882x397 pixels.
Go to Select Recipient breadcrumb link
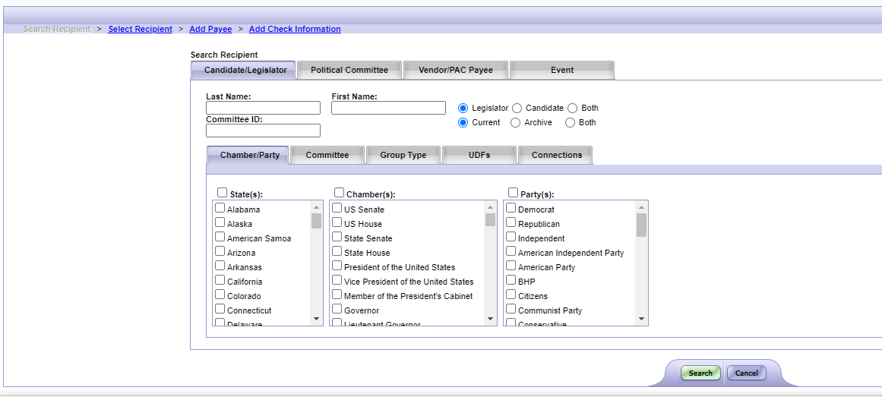point(140,29)
